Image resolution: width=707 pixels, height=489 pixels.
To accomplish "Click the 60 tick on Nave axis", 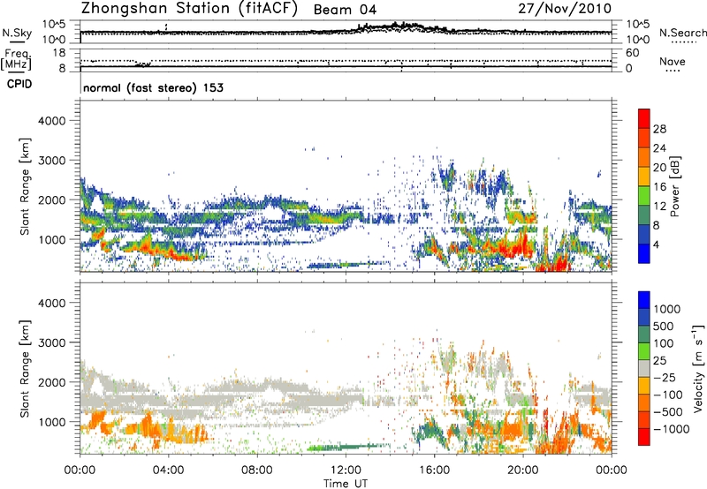I will tap(632, 53).
